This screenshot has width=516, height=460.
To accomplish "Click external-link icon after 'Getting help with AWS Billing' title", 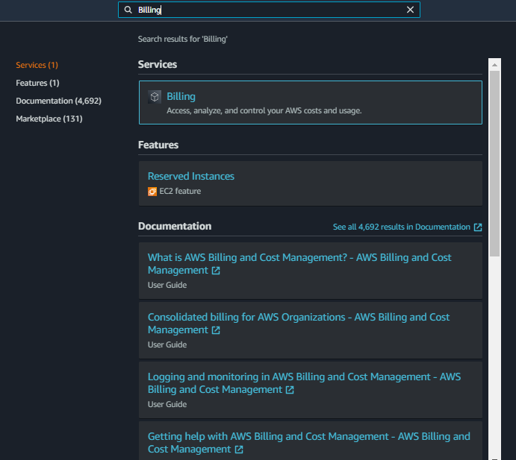I will click(x=239, y=450).
